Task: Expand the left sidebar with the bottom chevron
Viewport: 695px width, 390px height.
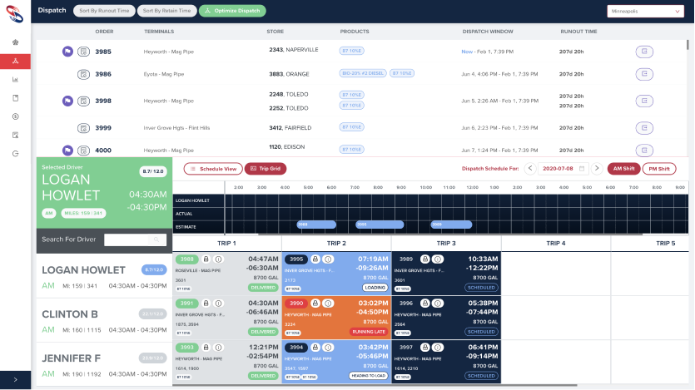Action: [x=16, y=379]
